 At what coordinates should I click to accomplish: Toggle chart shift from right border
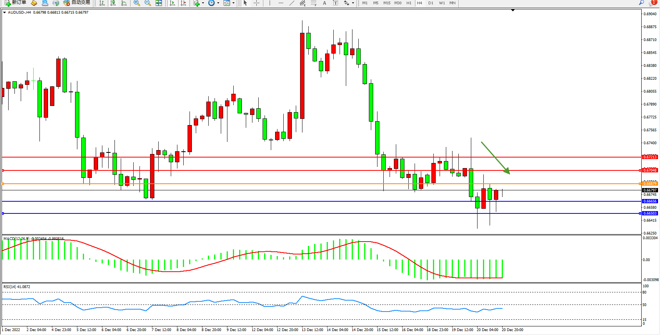(183, 3)
